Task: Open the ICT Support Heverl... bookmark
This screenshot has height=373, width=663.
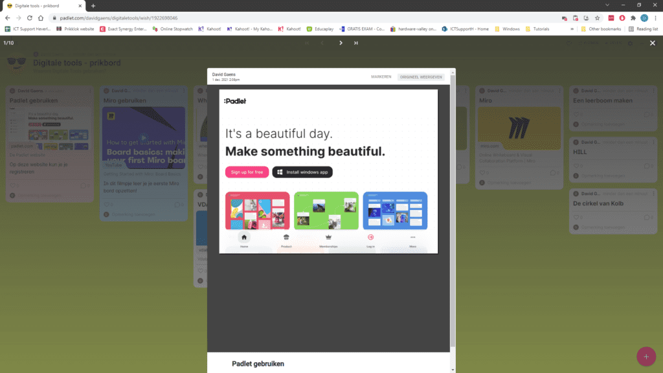Action: [27, 29]
